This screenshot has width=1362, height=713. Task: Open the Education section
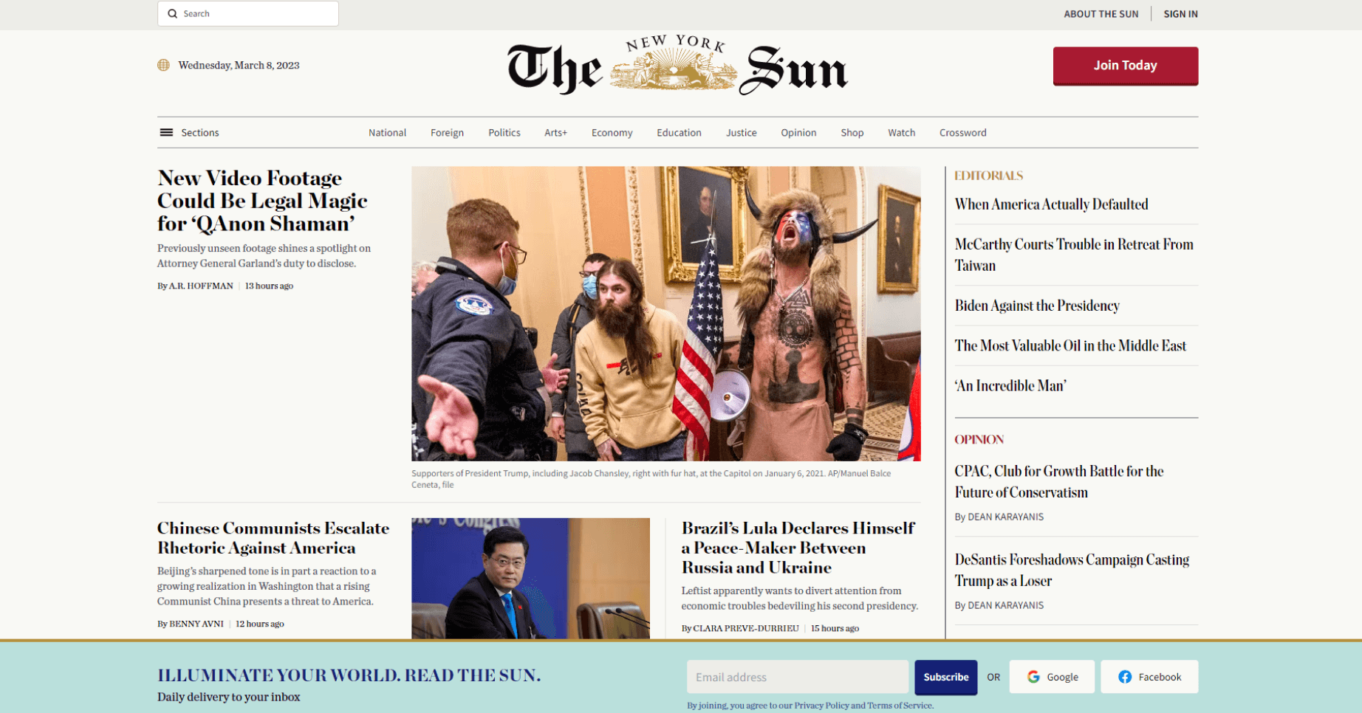(x=679, y=133)
